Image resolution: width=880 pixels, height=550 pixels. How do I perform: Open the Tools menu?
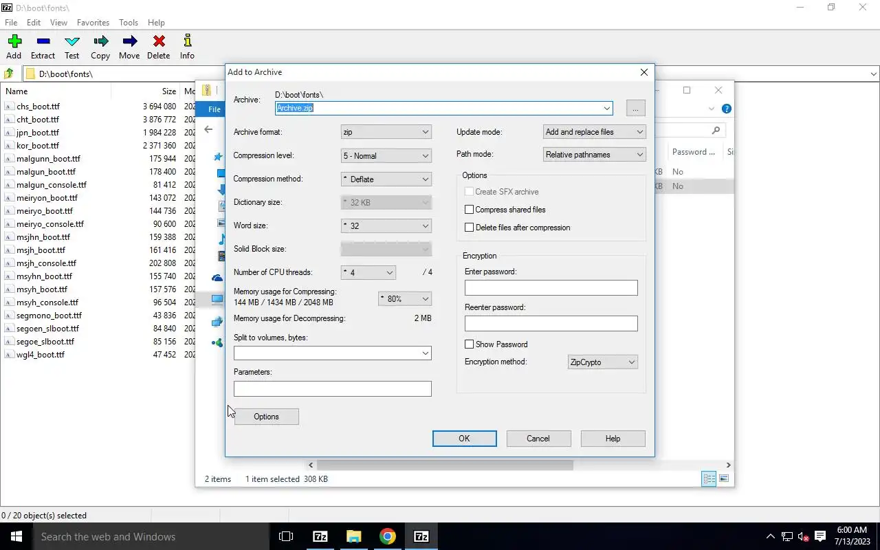pos(129,23)
